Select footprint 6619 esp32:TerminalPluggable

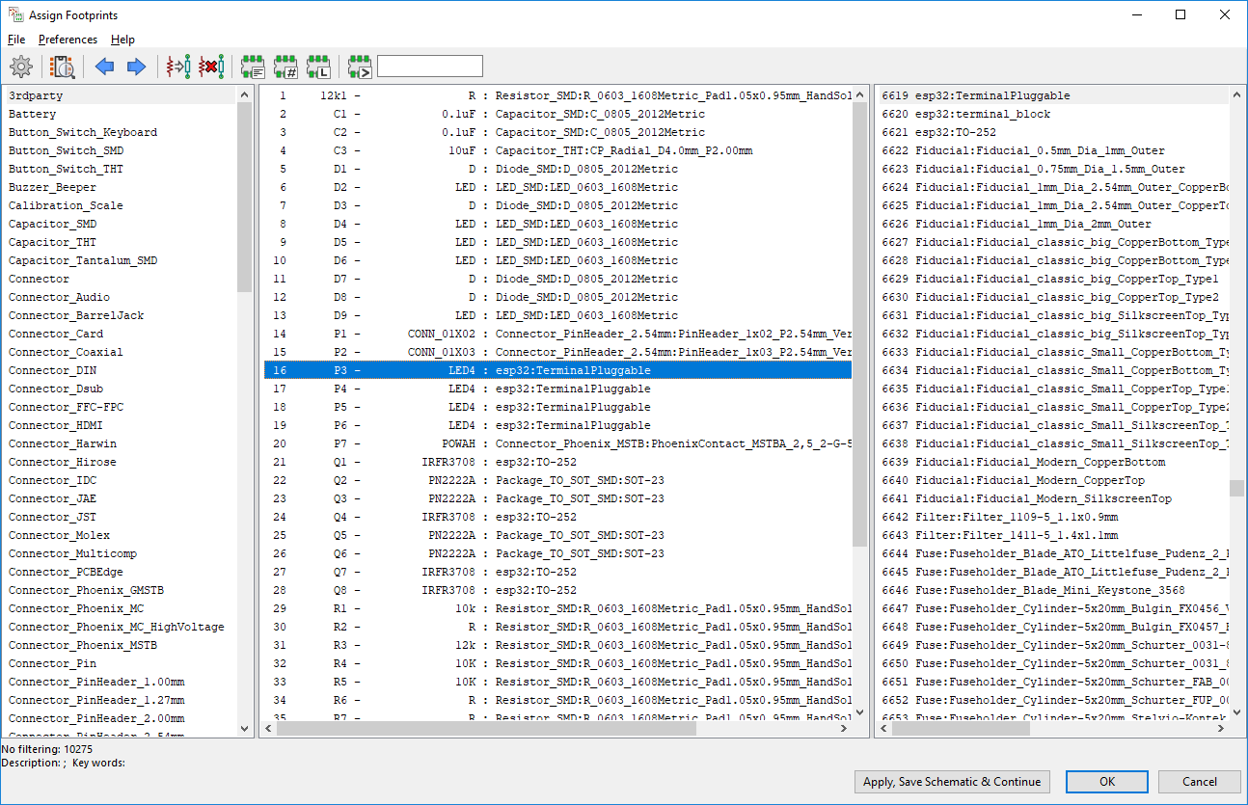coord(1053,95)
